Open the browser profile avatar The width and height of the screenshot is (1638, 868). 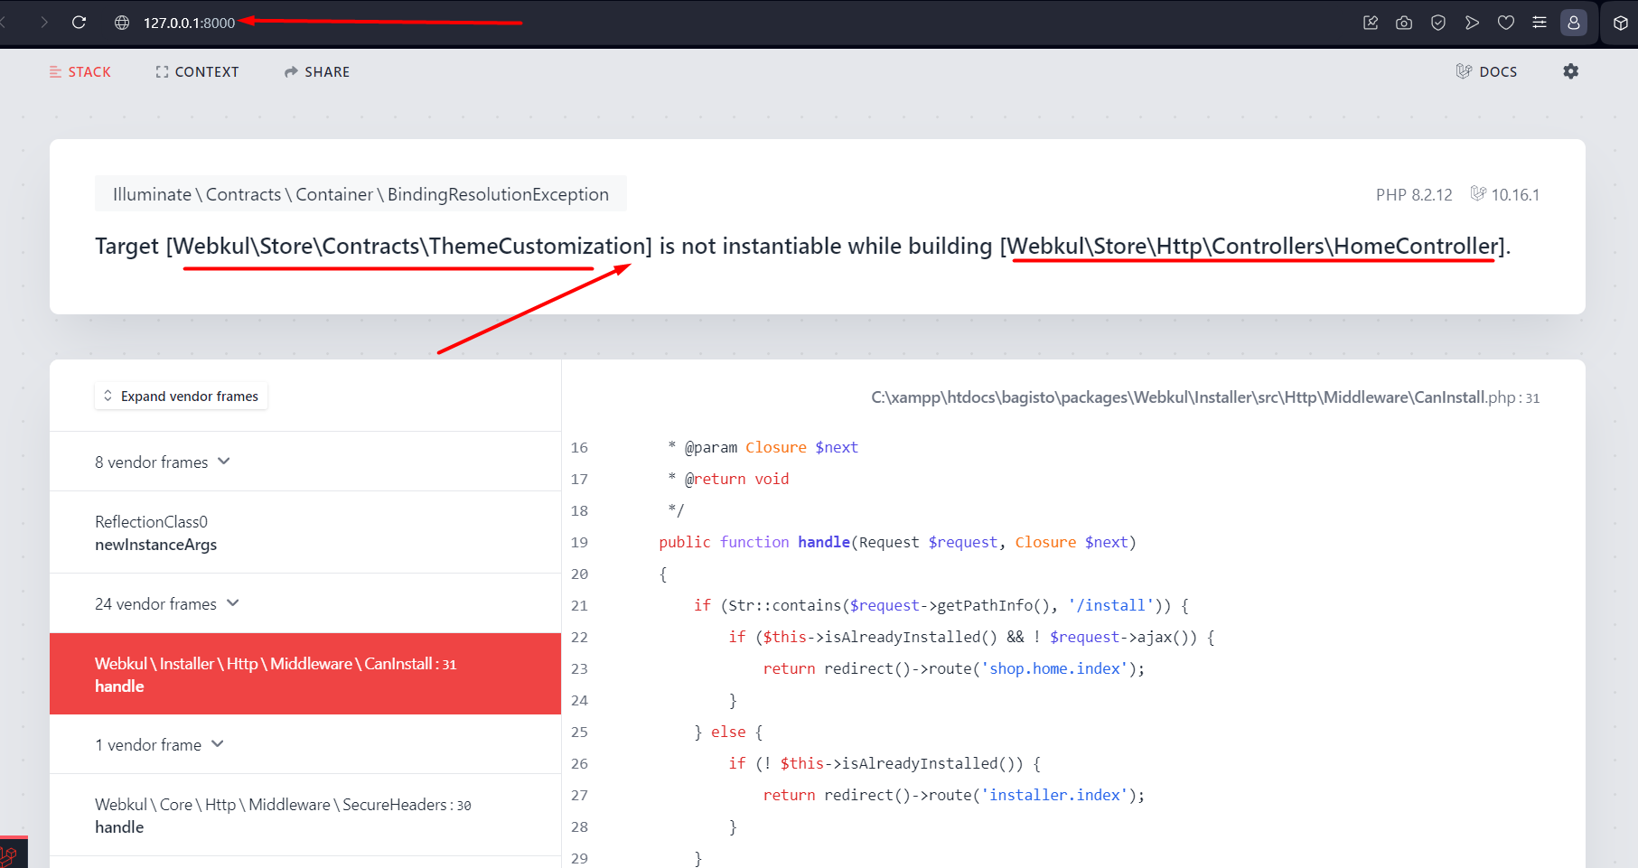(x=1574, y=23)
